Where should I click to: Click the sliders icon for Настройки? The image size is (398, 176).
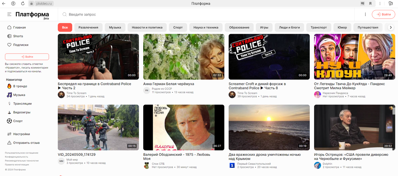(x=10, y=134)
